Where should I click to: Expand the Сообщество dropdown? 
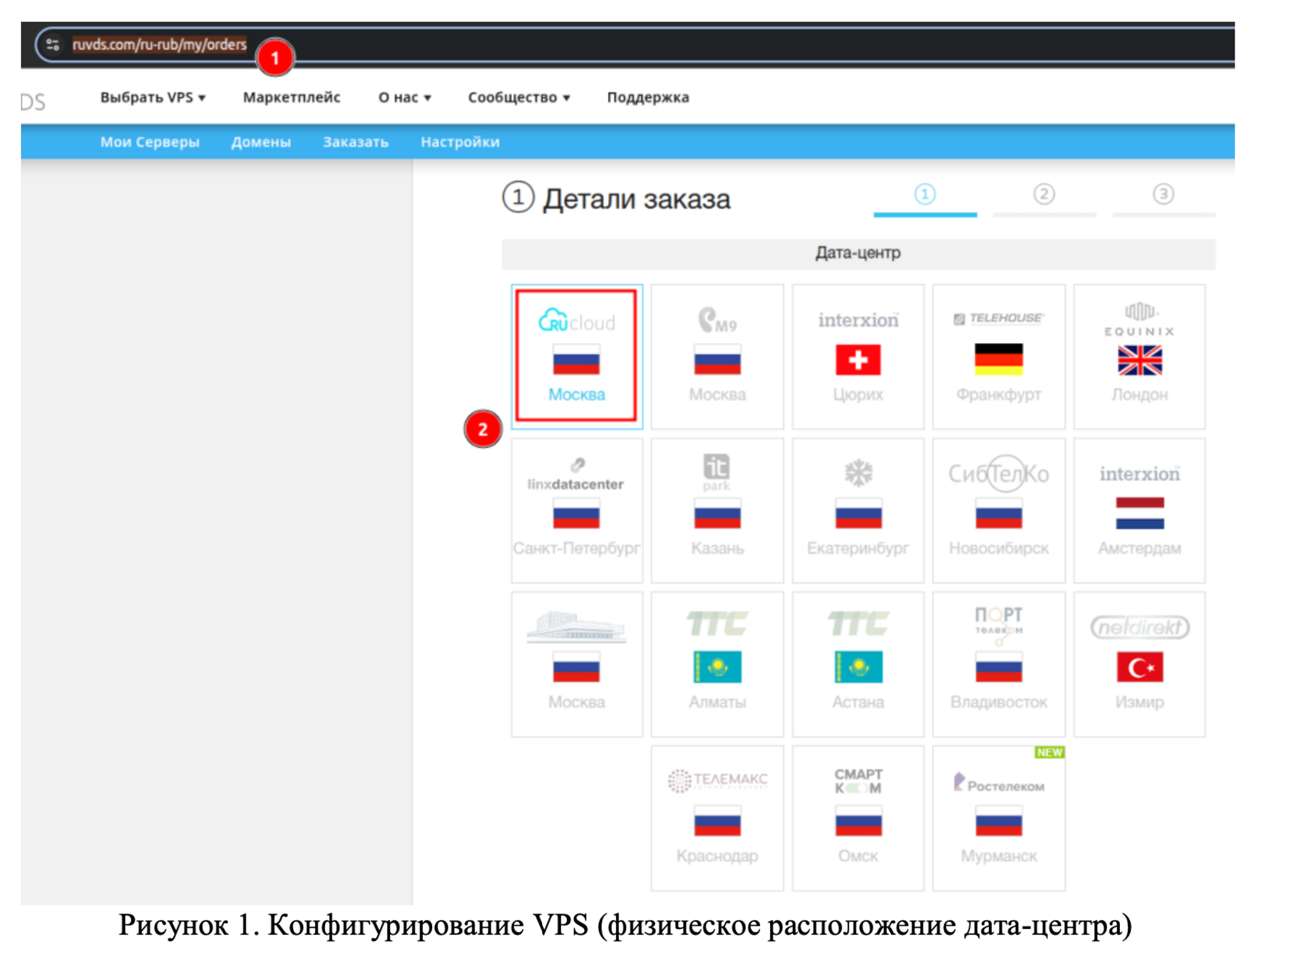pos(519,98)
